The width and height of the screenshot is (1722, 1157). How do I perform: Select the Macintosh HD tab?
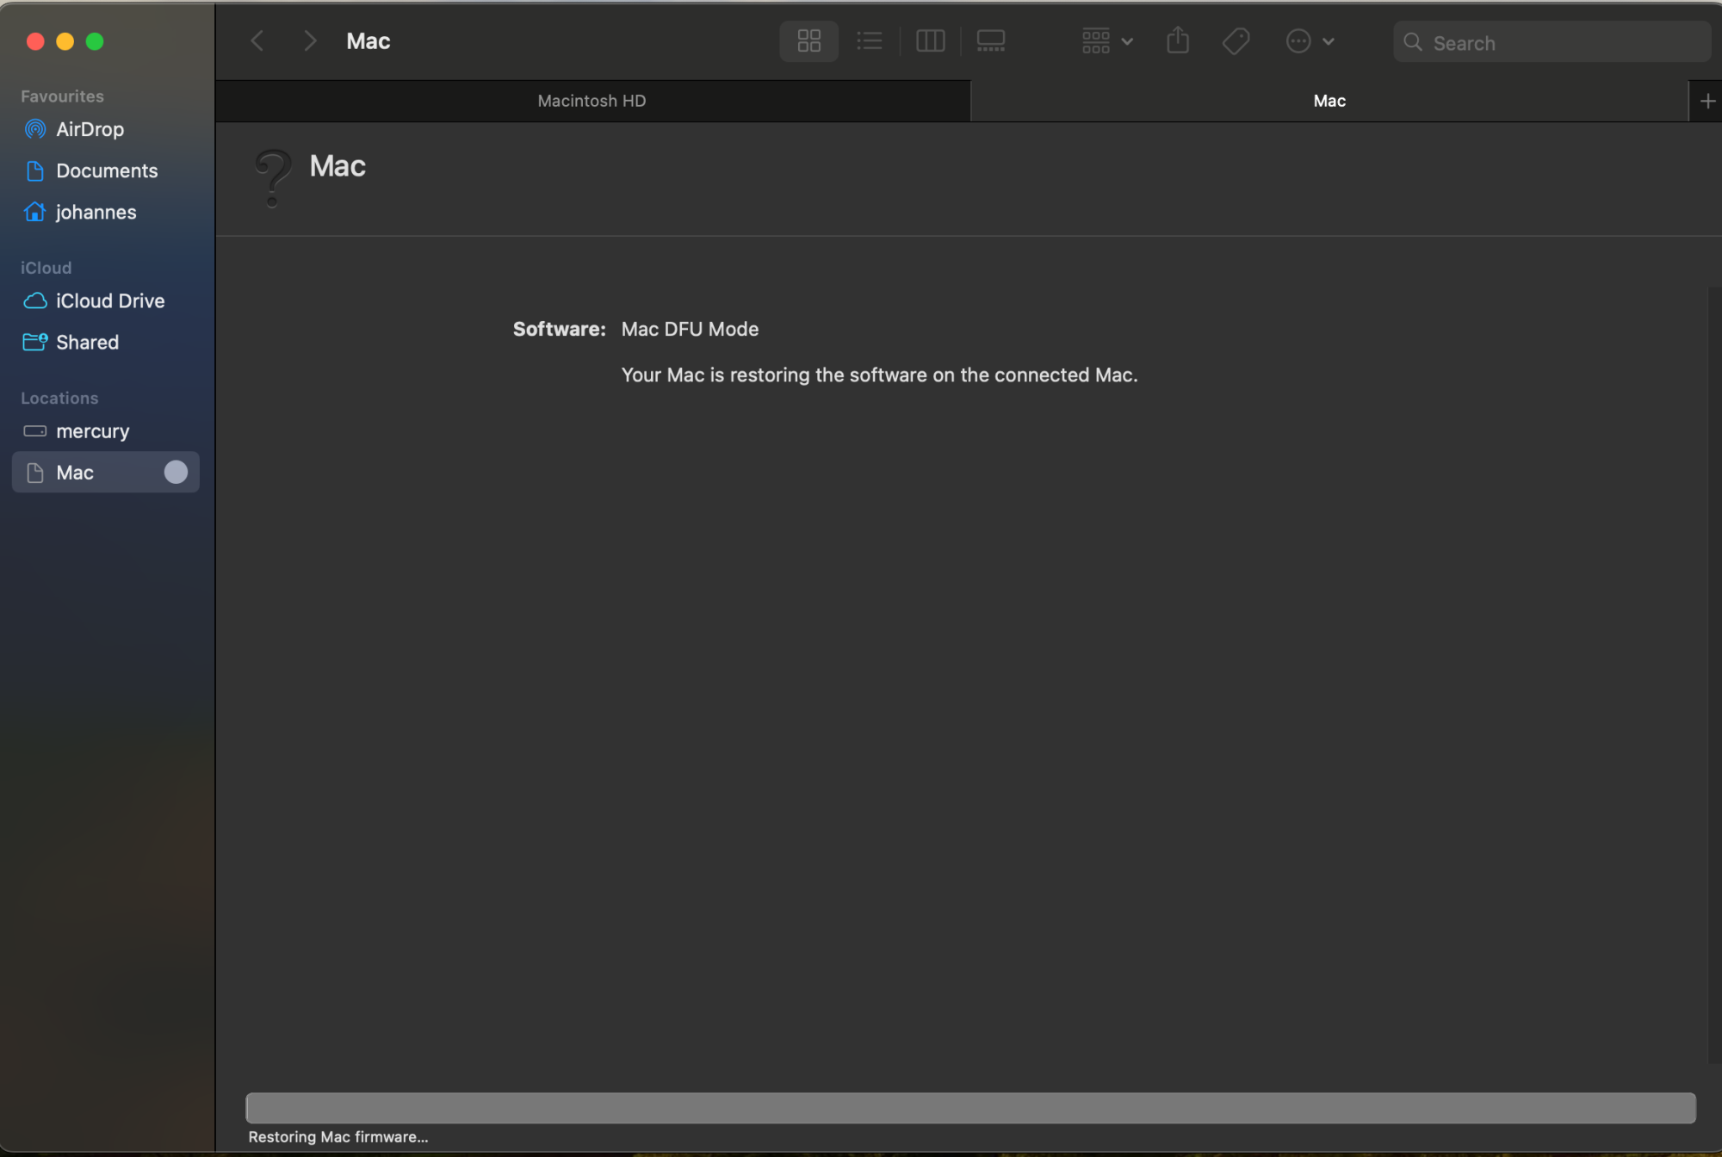tap(592, 100)
